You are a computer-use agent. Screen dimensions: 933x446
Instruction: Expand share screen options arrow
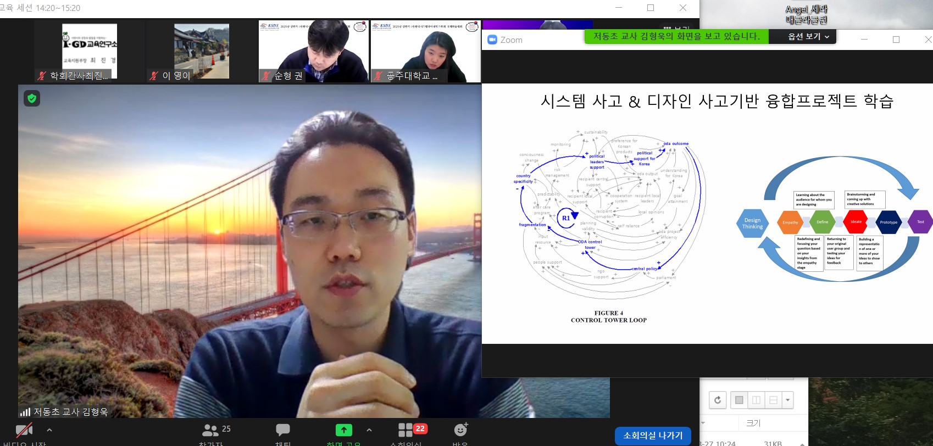coord(369,430)
